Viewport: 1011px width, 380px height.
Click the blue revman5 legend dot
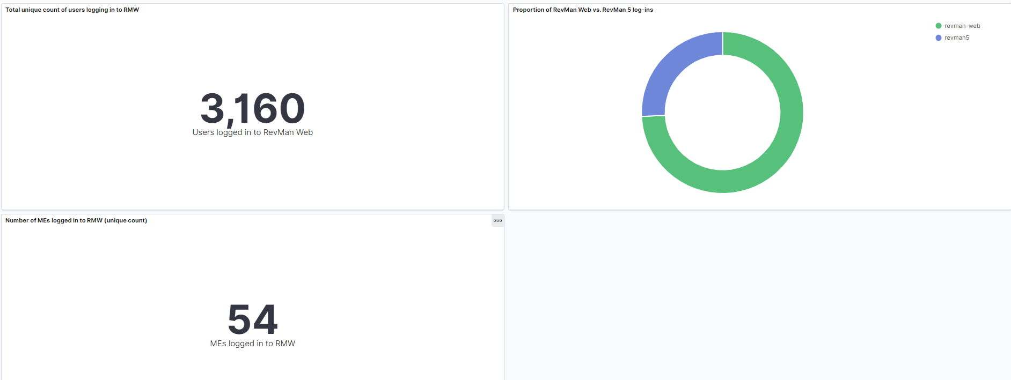[x=938, y=38]
